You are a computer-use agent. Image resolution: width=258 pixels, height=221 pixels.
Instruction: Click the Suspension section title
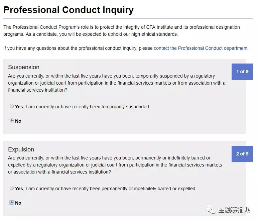click(x=24, y=67)
